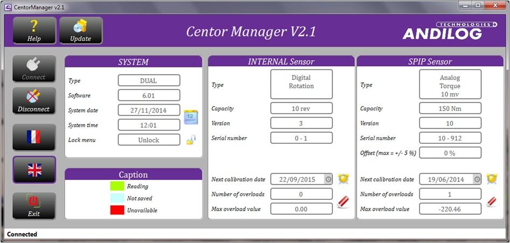Open the INTERNAL next calibration date picker
Image resolution: width=510 pixels, height=243 pixels.
click(328, 179)
